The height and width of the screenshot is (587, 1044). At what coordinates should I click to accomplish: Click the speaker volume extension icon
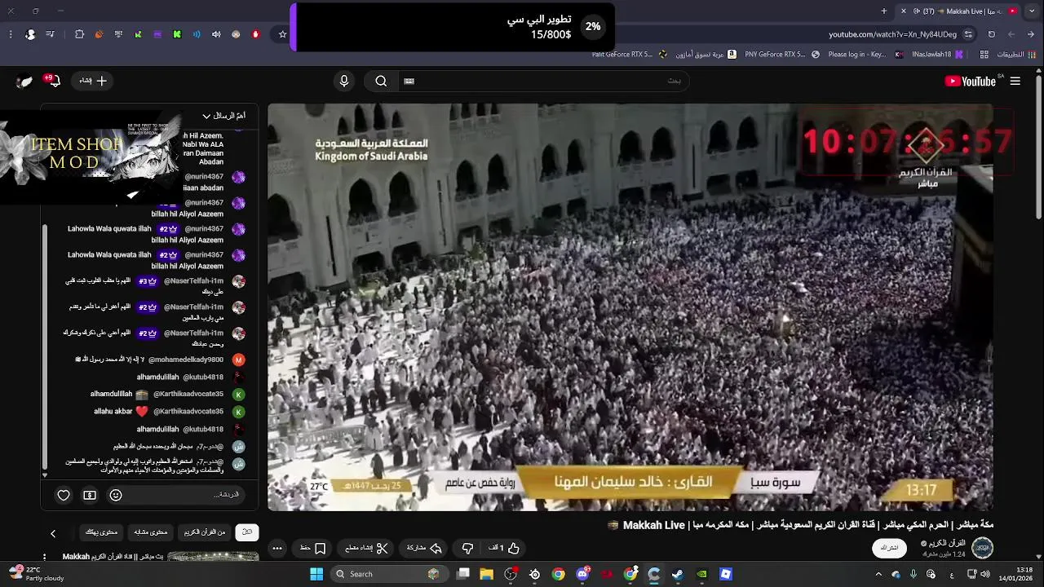click(216, 34)
